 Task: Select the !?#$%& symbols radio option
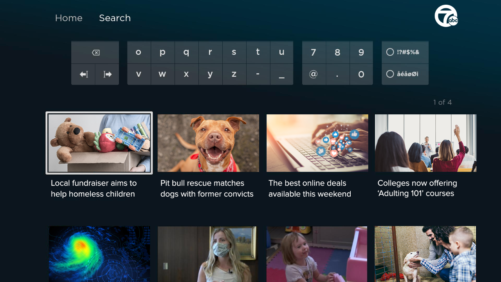pos(405,52)
